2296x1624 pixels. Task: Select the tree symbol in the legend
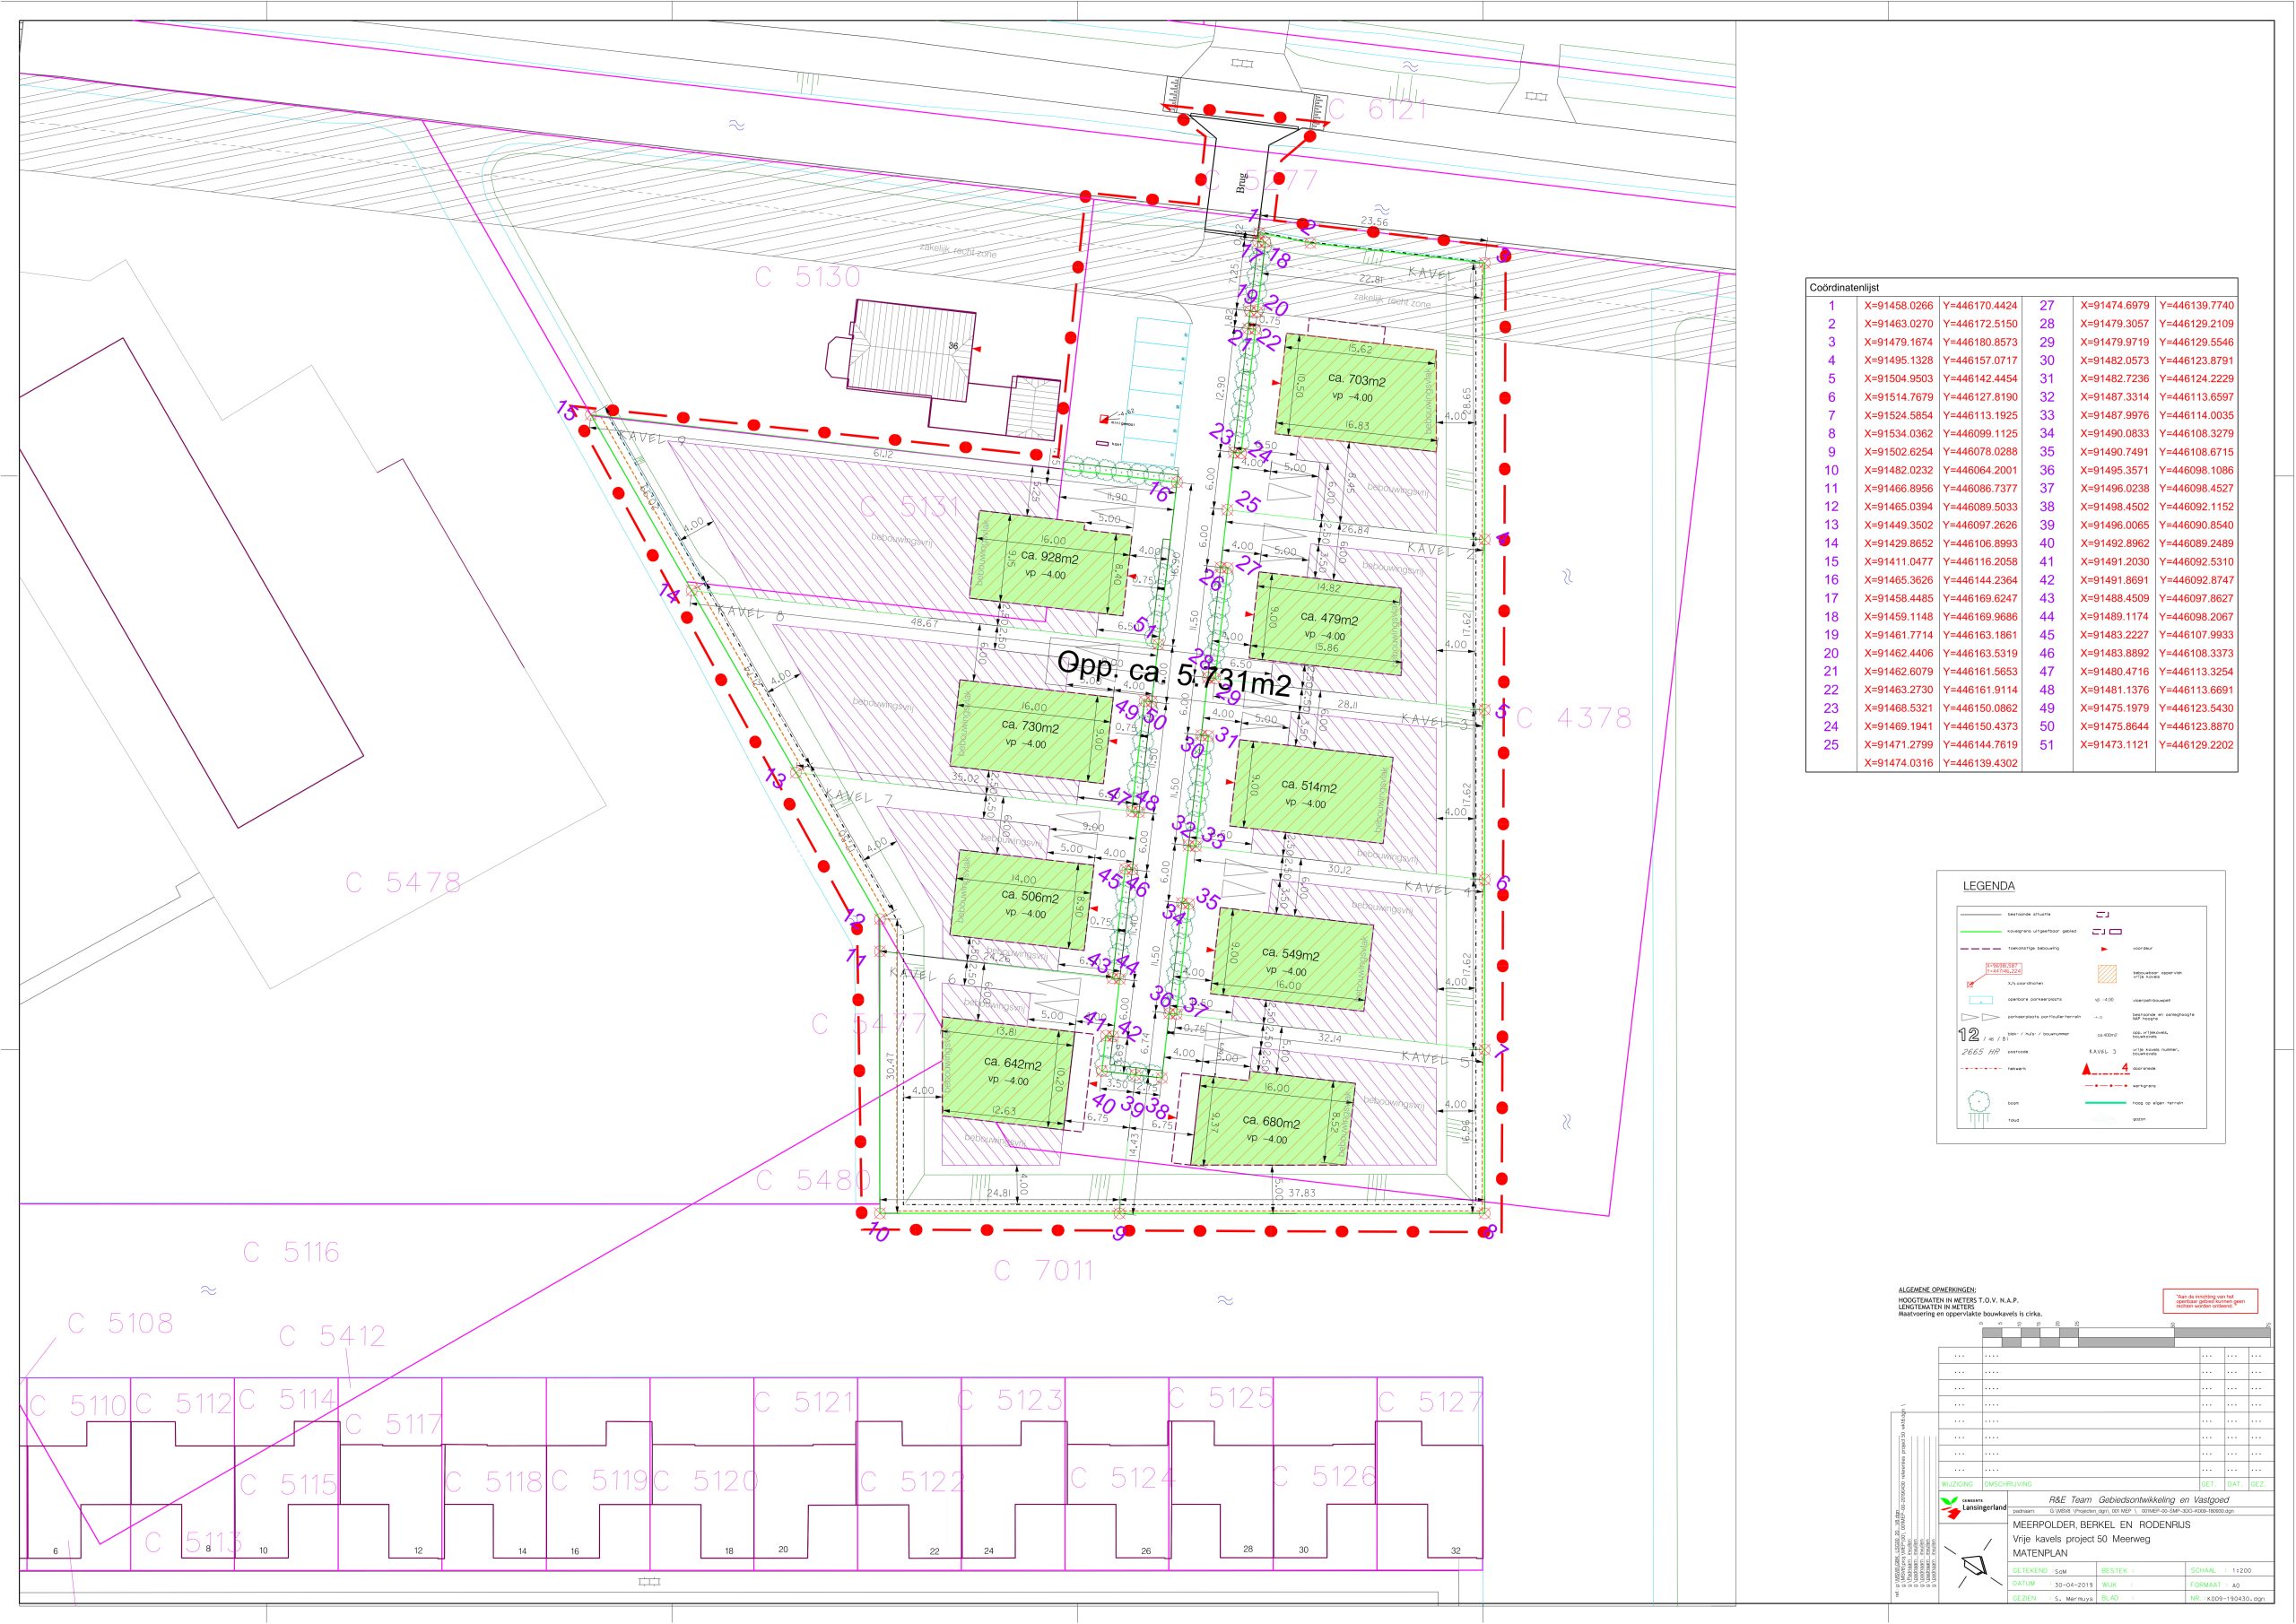point(1980,1101)
